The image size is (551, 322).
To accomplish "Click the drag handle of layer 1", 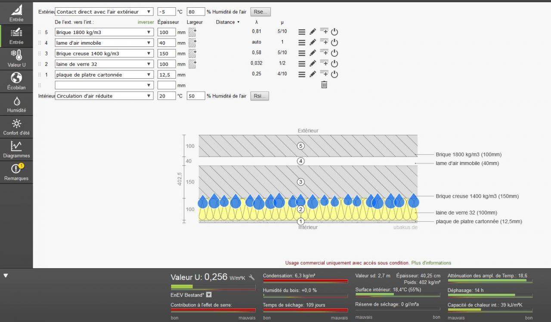I will (40, 74).
